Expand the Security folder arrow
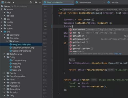Screen dimensions: 128x98 click(4, 92)
